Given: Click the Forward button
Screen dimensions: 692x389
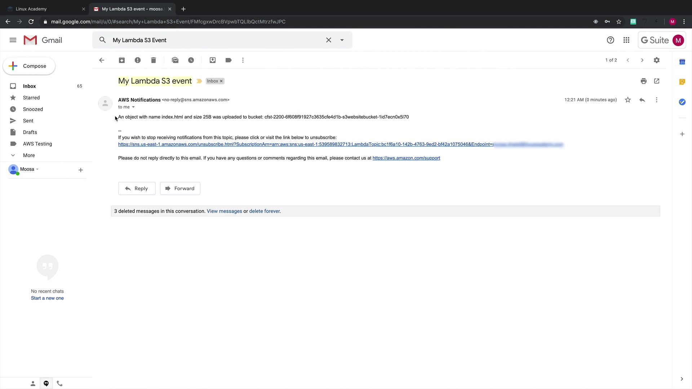Looking at the screenshot, I should [180, 188].
